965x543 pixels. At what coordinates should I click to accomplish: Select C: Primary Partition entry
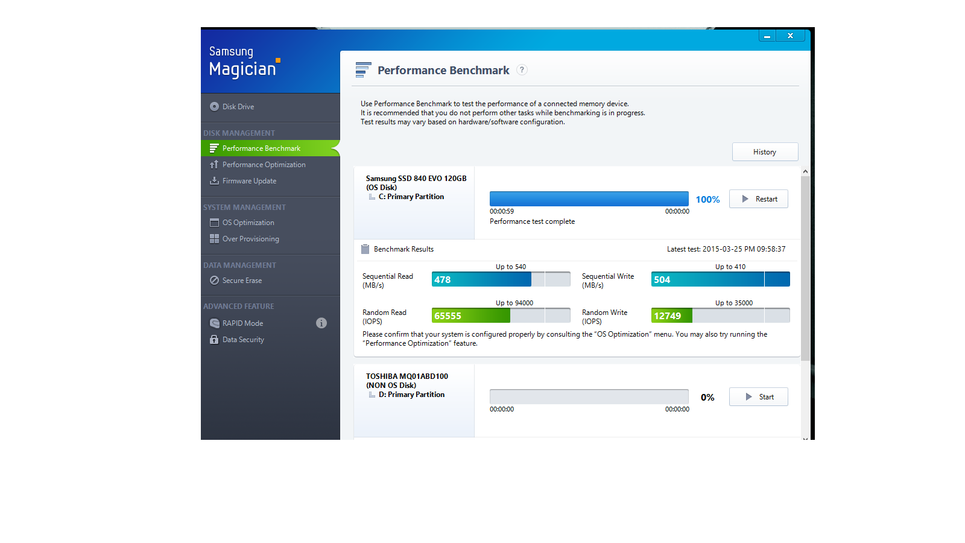[411, 197]
